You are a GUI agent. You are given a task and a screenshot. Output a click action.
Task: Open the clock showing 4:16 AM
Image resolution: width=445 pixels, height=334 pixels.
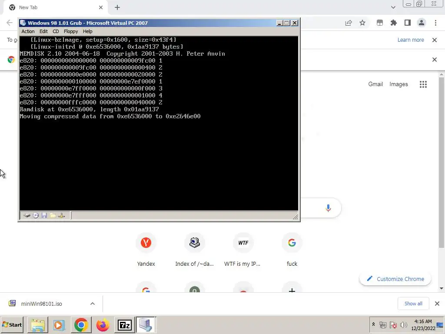click(x=423, y=324)
